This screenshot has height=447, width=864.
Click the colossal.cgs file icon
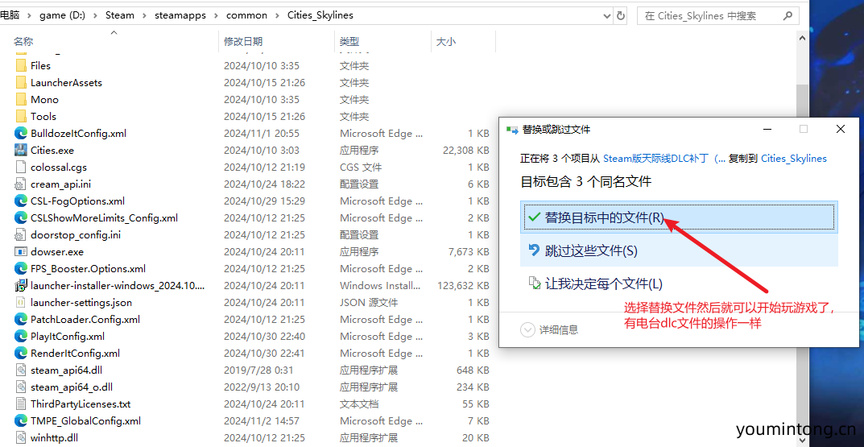click(x=21, y=167)
